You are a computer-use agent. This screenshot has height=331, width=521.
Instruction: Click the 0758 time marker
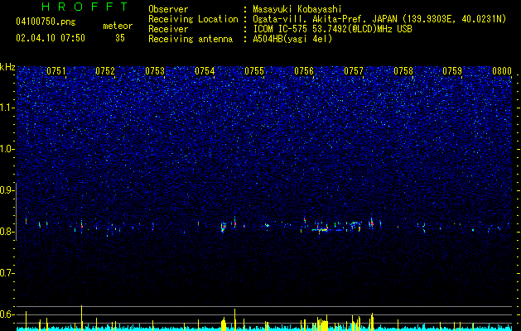click(403, 71)
